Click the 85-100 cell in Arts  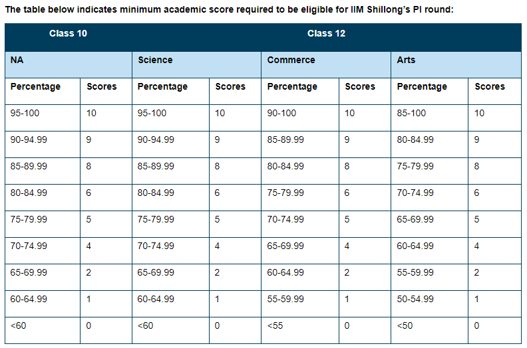pos(411,113)
